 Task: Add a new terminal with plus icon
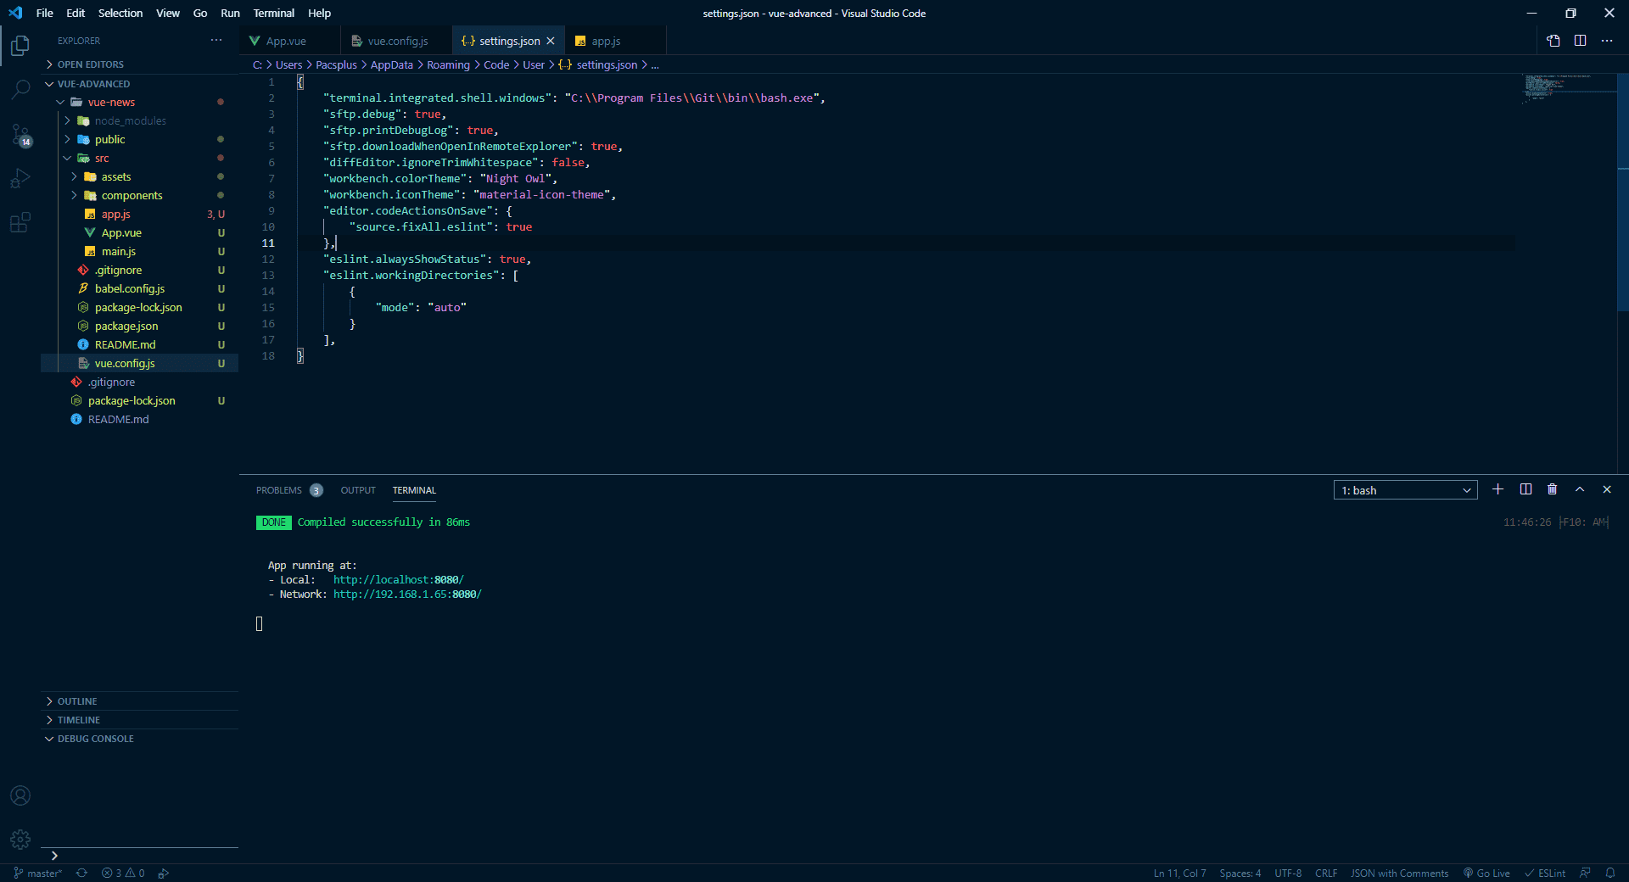click(1497, 489)
